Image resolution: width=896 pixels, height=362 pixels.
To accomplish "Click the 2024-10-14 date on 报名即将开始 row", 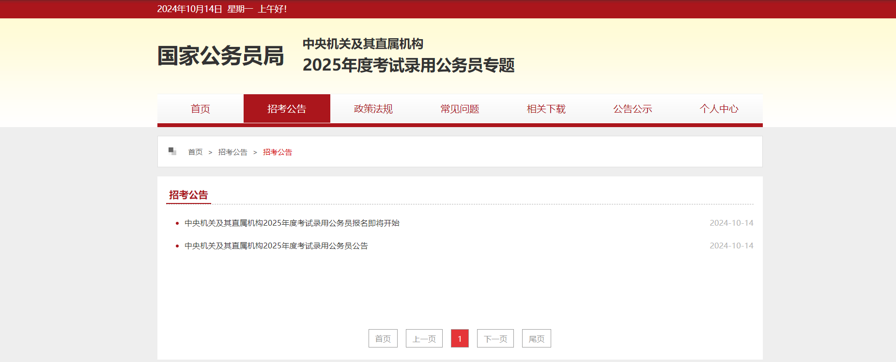I will (x=731, y=223).
